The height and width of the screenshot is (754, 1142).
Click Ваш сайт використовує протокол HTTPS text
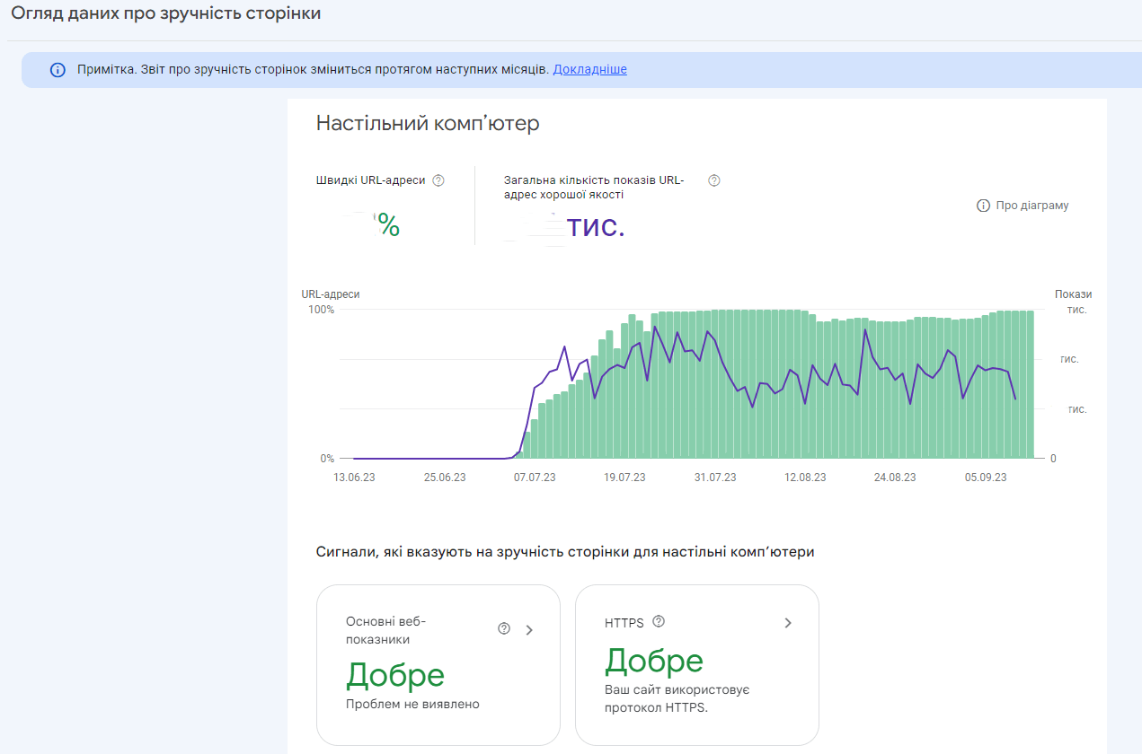tap(677, 698)
